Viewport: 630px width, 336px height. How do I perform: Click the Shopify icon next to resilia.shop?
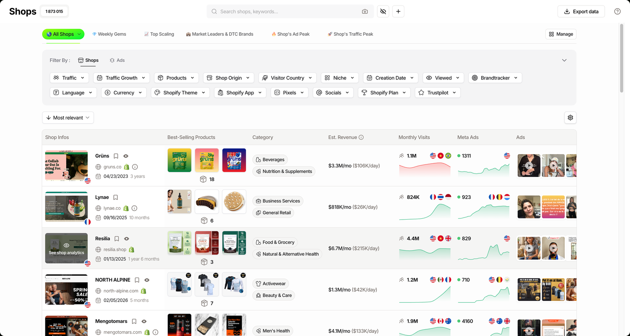click(x=132, y=249)
